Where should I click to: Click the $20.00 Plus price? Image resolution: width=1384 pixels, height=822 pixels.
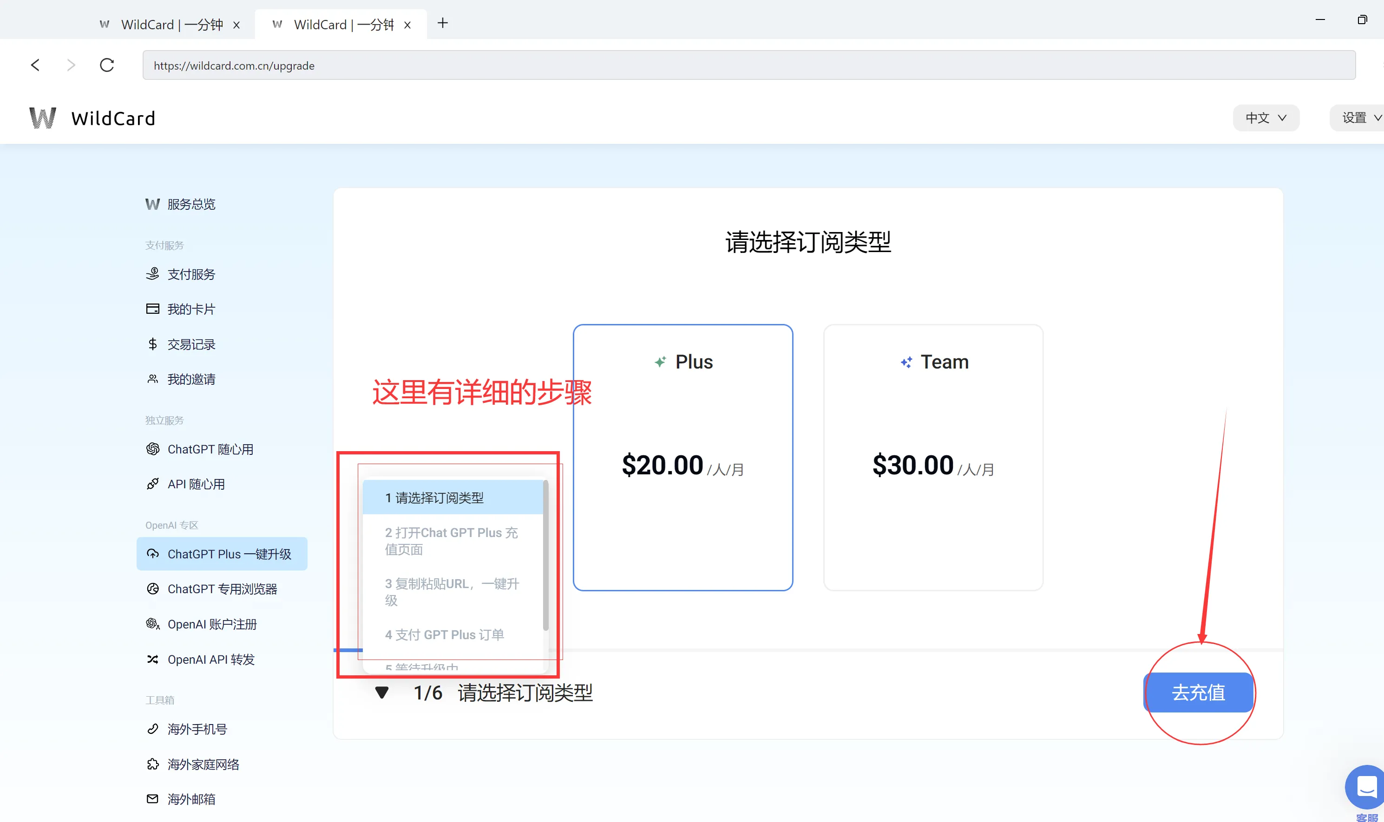[662, 465]
